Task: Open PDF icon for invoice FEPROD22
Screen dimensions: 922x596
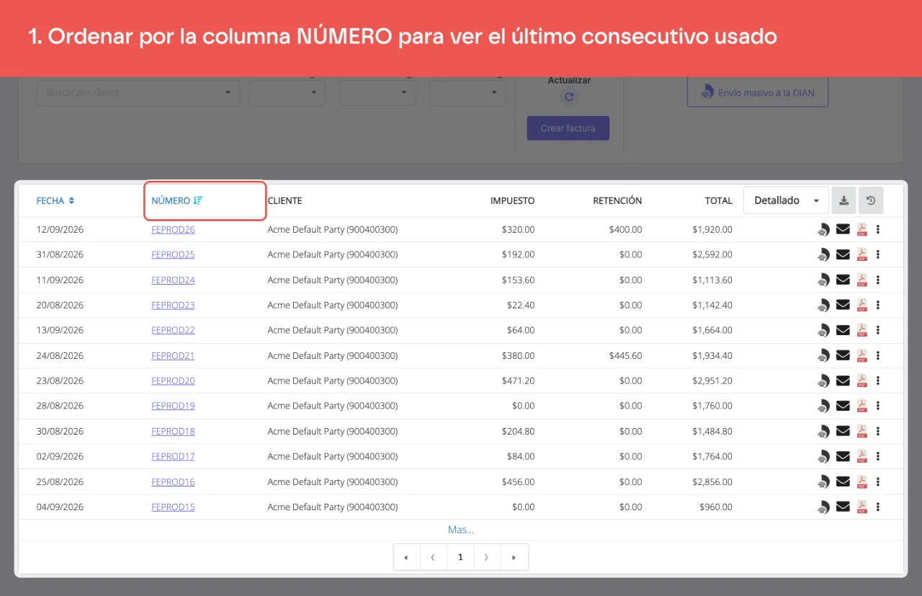Action: click(x=861, y=330)
